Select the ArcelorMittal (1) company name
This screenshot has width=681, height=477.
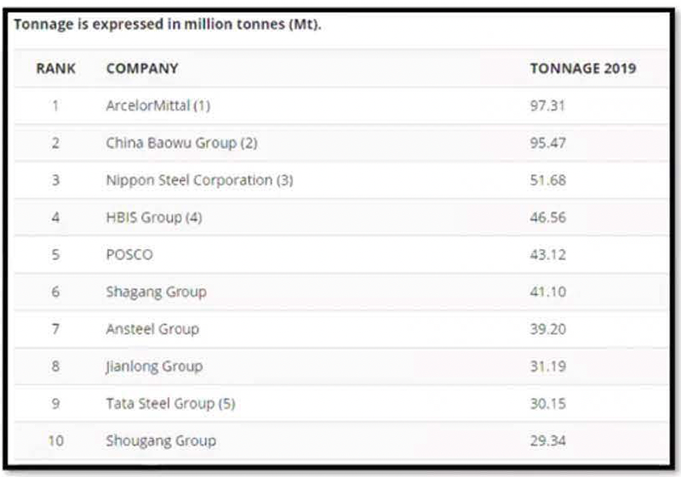[x=157, y=106]
